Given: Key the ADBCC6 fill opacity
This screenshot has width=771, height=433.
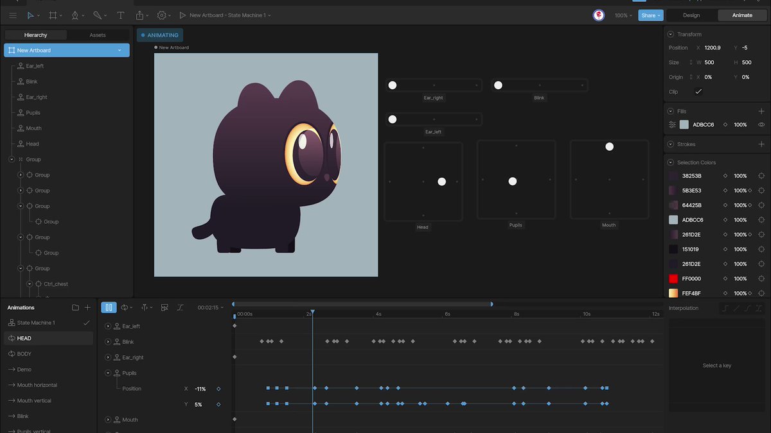Looking at the screenshot, I should click(x=725, y=124).
